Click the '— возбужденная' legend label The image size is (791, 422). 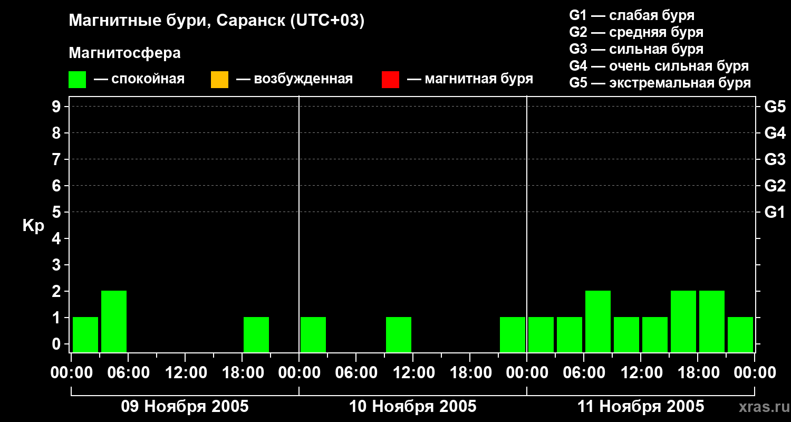[x=294, y=79]
